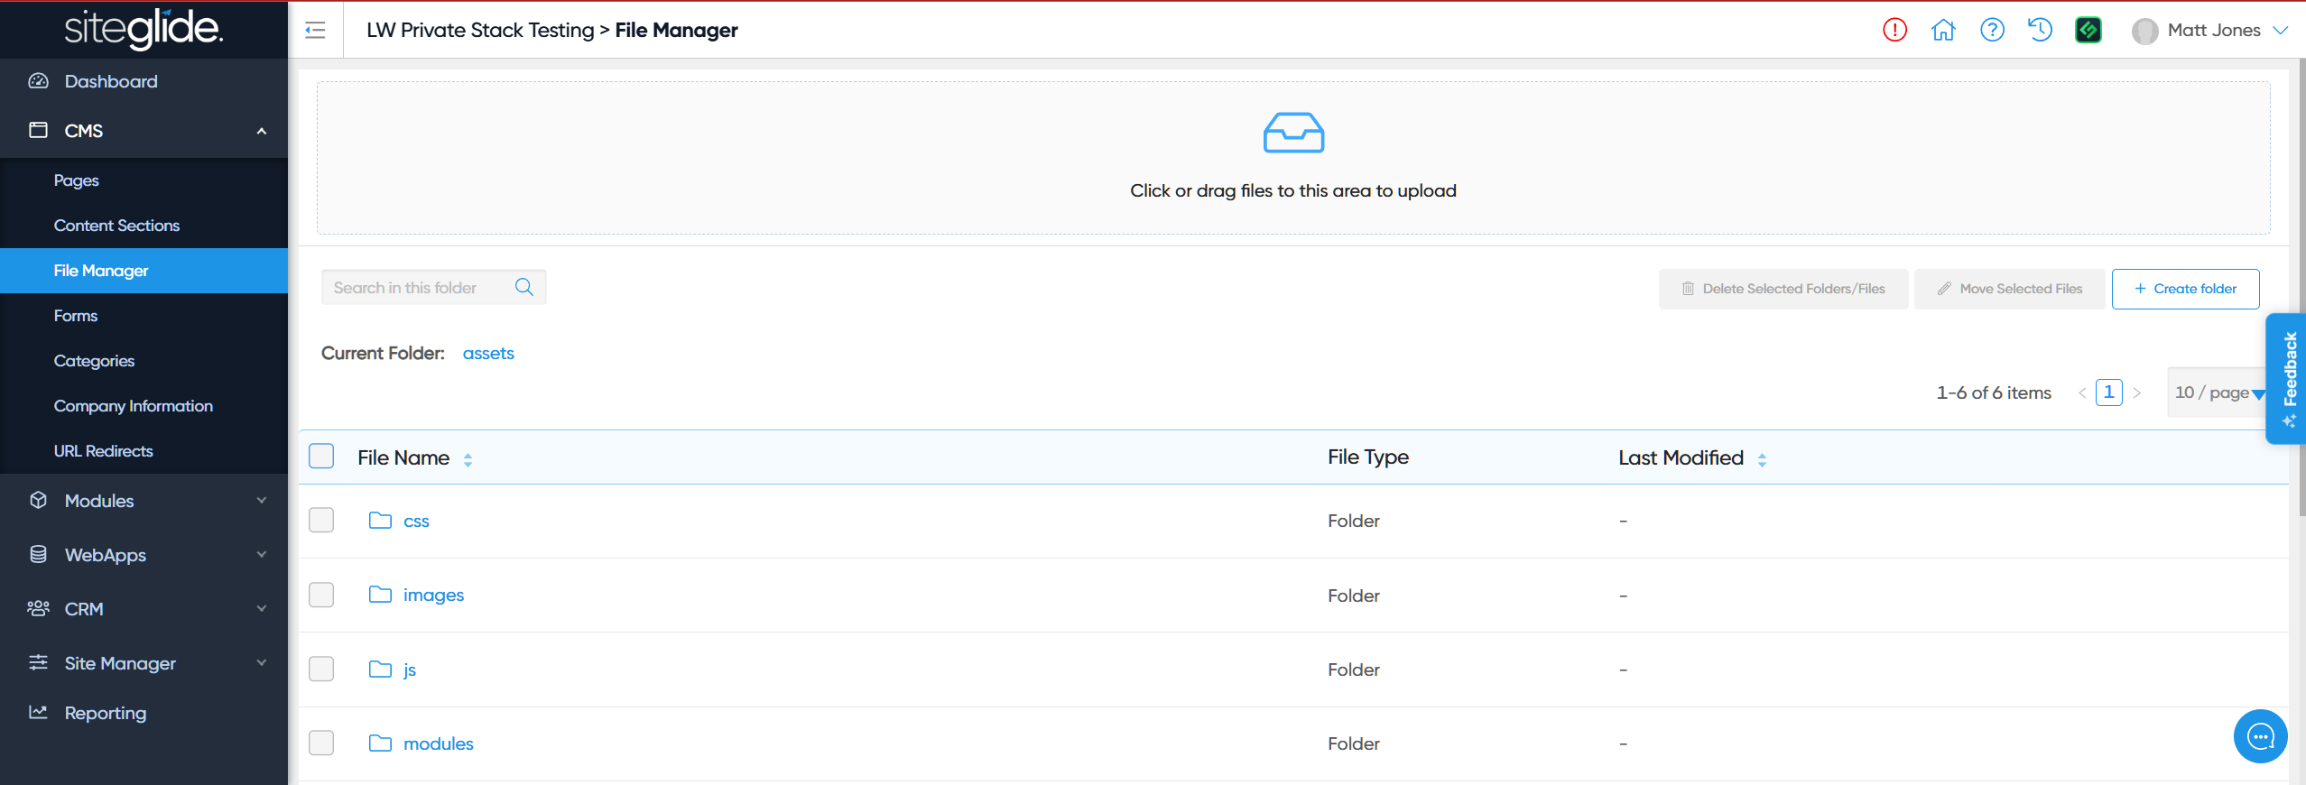The width and height of the screenshot is (2306, 785).
Task: Open Content Sections in the sidebar
Action: [x=116, y=226]
